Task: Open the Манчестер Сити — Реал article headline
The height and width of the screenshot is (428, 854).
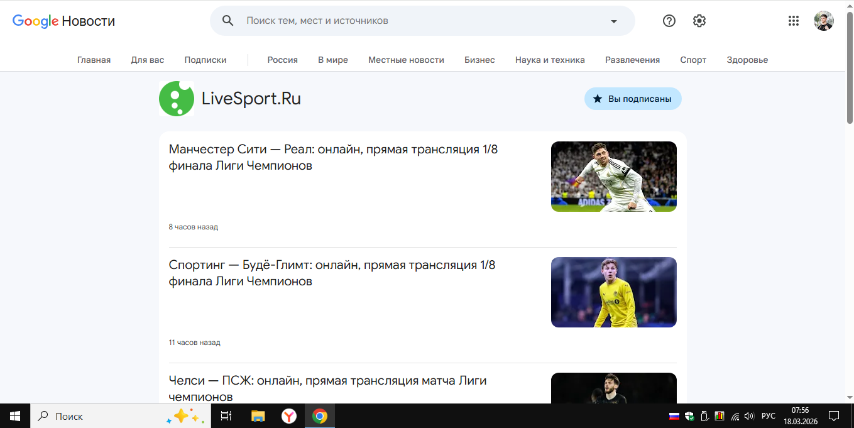Action: point(334,158)
